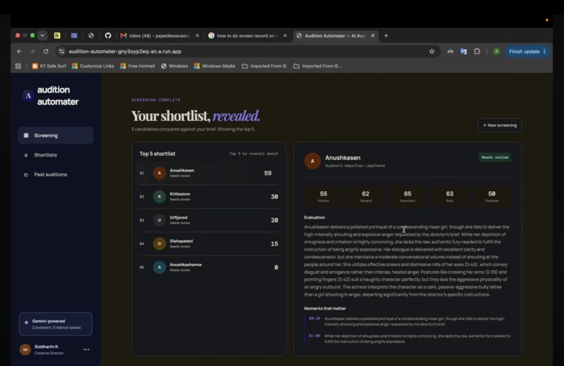The image size is (564, 366).
Task: Expand the Imported From IE bookmark folder
Action: 265,66
